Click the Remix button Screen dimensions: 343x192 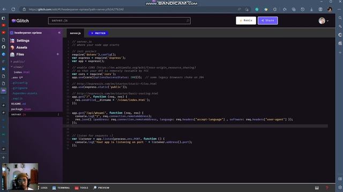(246, 20)
